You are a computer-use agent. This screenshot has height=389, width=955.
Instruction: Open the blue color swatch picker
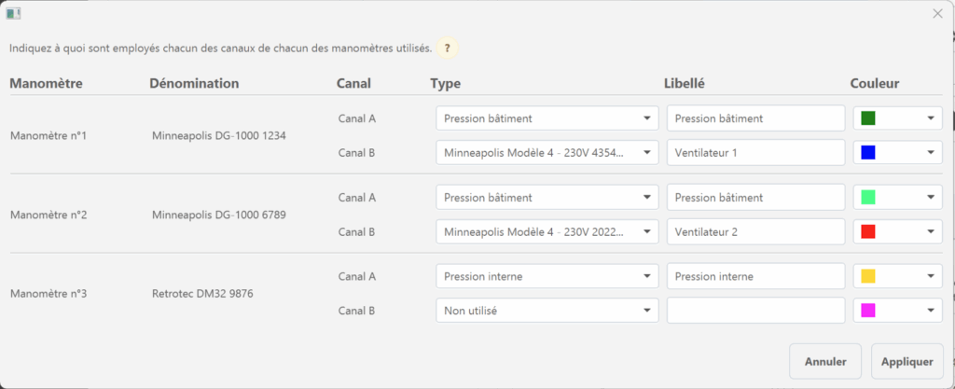click(x=896, y=152)
